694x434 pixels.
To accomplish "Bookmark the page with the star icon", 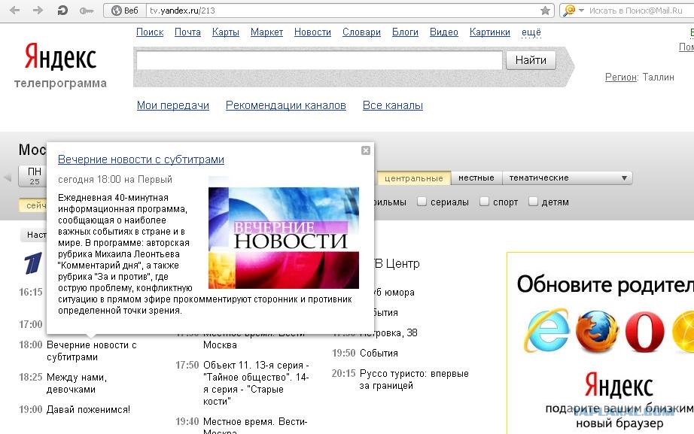I will point(545,11).
